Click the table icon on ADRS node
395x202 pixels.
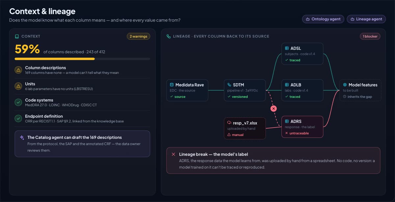coord(287,121)
